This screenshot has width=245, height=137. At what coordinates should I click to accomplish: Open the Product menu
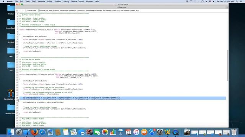click(58, 2)
